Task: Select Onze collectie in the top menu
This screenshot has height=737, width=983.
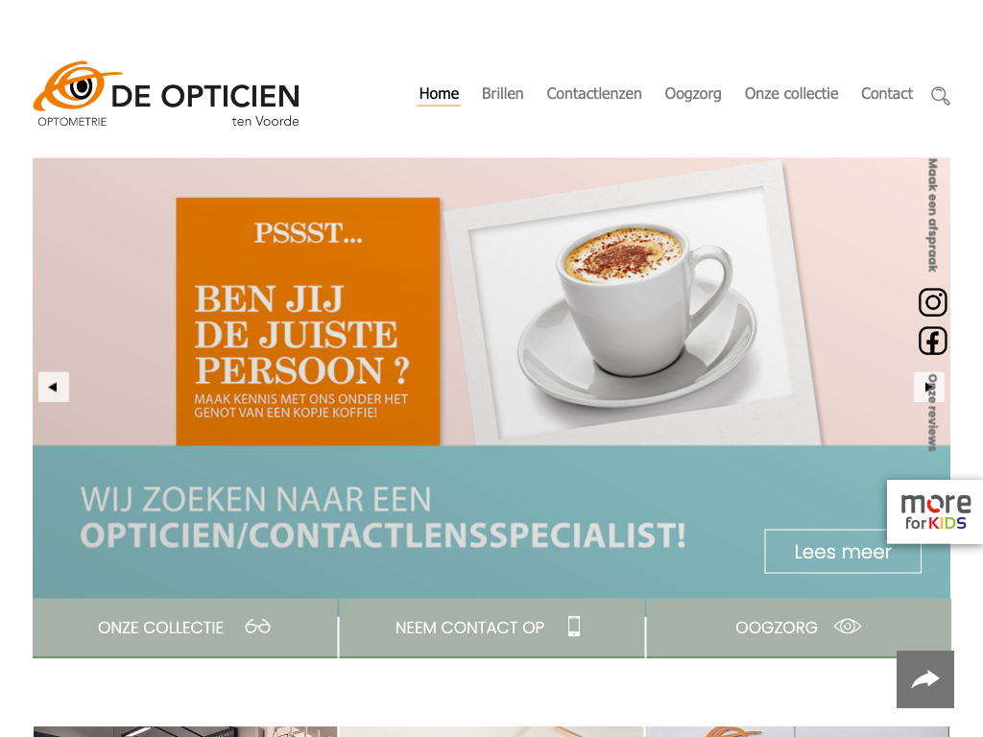Action: click(x=791, y=94)
